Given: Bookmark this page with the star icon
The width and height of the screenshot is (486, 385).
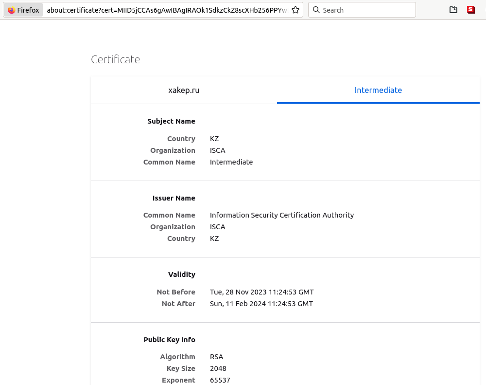Looking at the screenshot, I should click(x=295, y=10).
